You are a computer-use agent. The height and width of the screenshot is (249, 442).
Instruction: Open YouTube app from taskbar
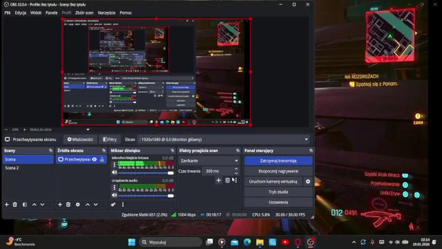pos(285,242)
